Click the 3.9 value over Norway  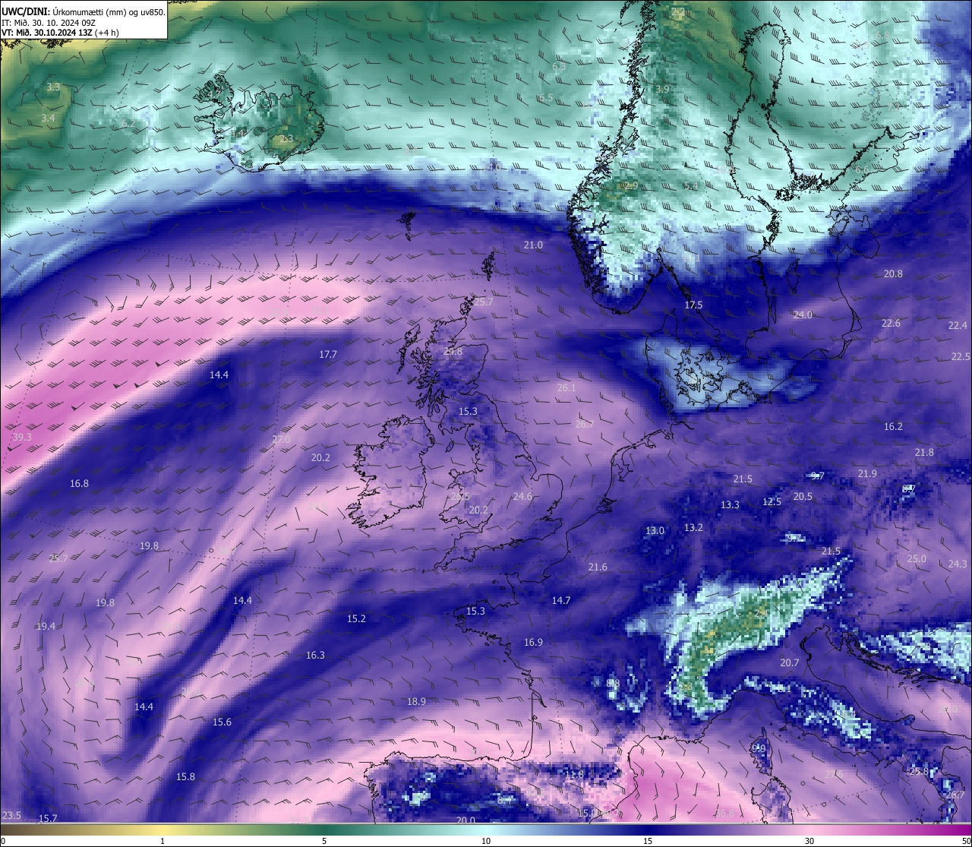pyautogui.click(x=662, y=89)
